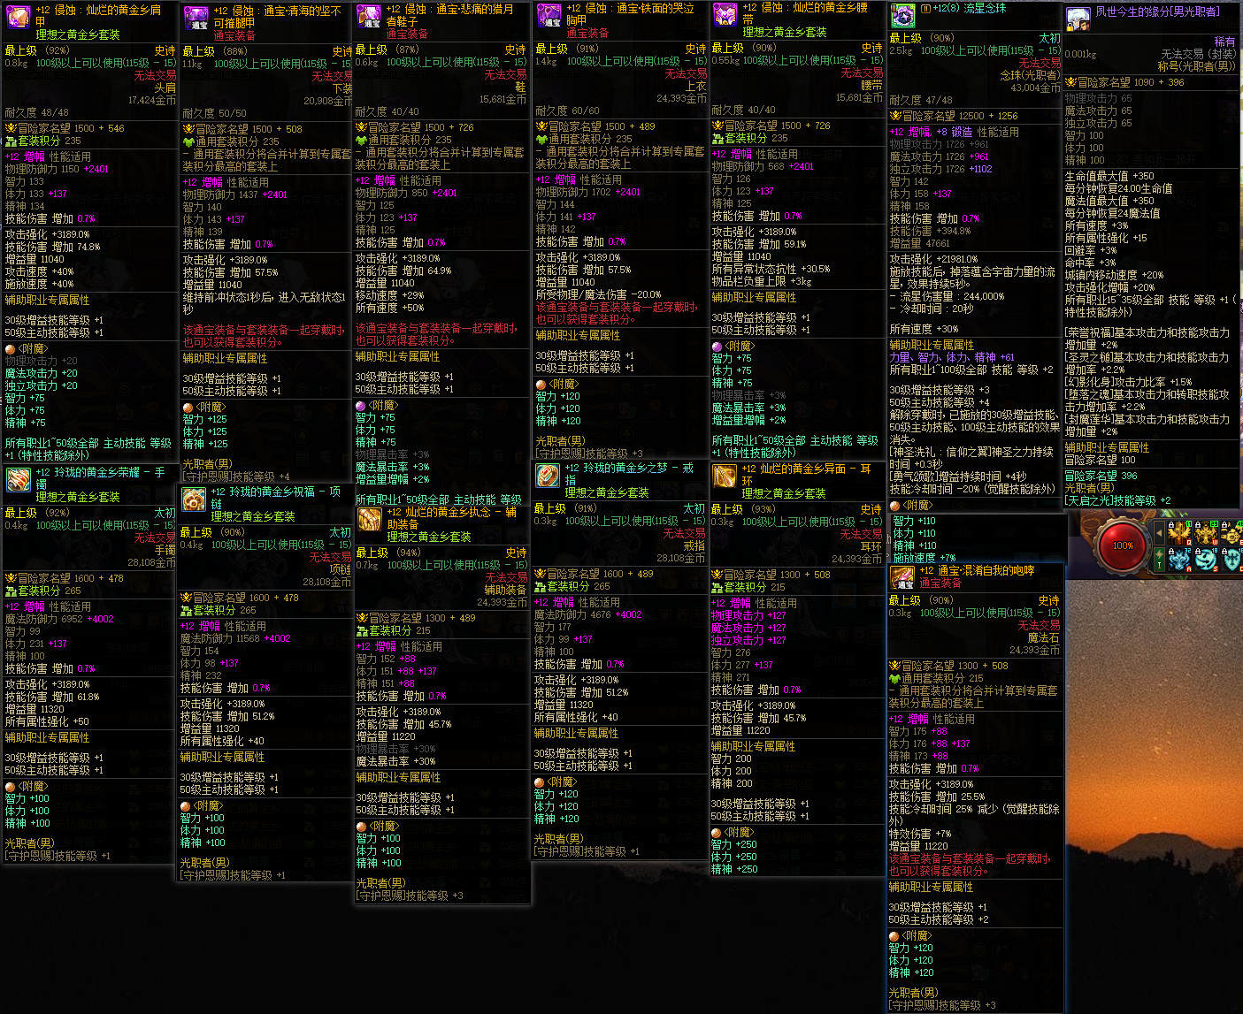
Task: Toggle the skill bar page I button
Action: point(1159,559)
